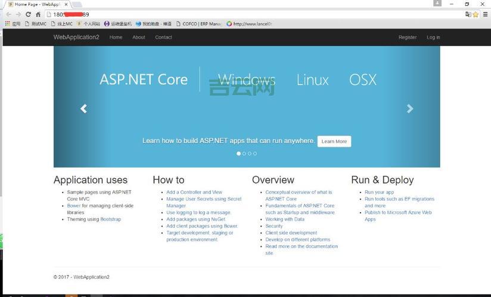The image size is (491, 297).
Task: Click the browser address bar
Action: pyautogui.click(x=238, y=14)
